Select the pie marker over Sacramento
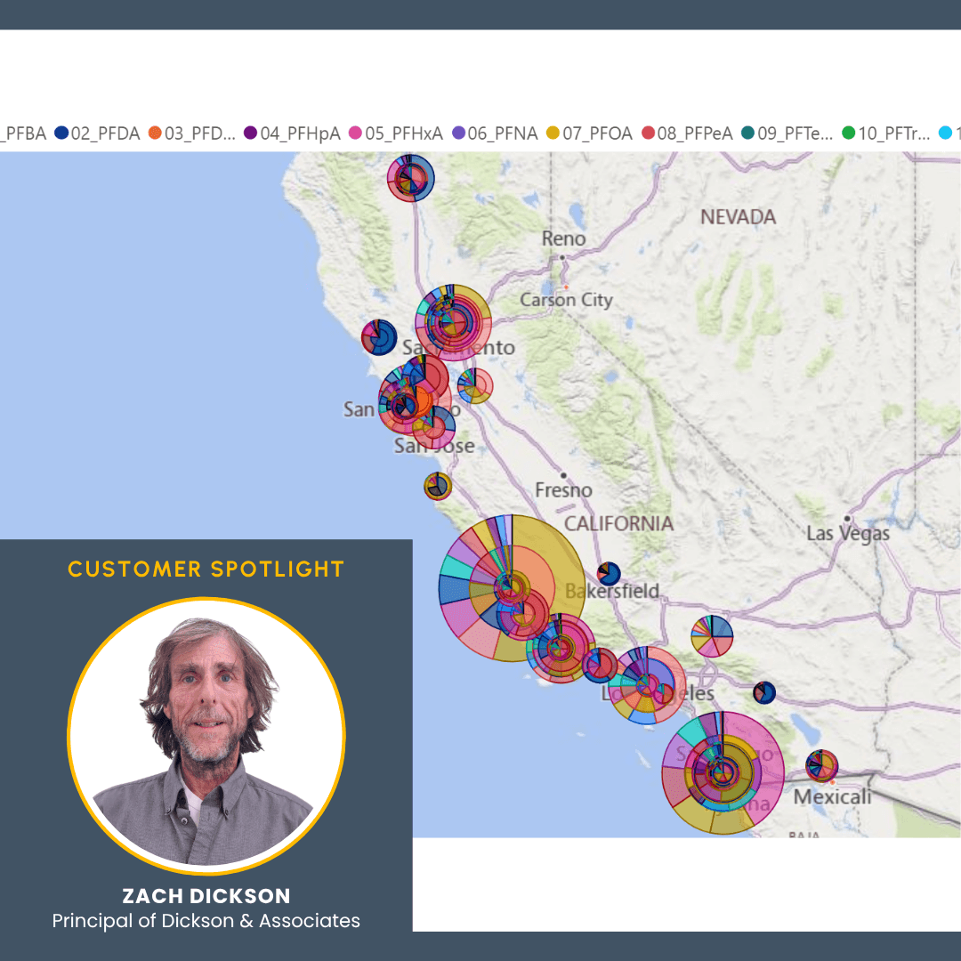The height and width of the screenshot is (961, 961). tap(454, 322)
